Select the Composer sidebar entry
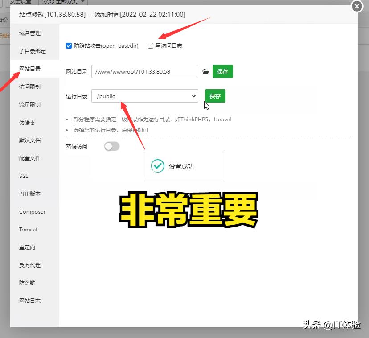This screenshot has width=369, height=338. tap(32, 211)
